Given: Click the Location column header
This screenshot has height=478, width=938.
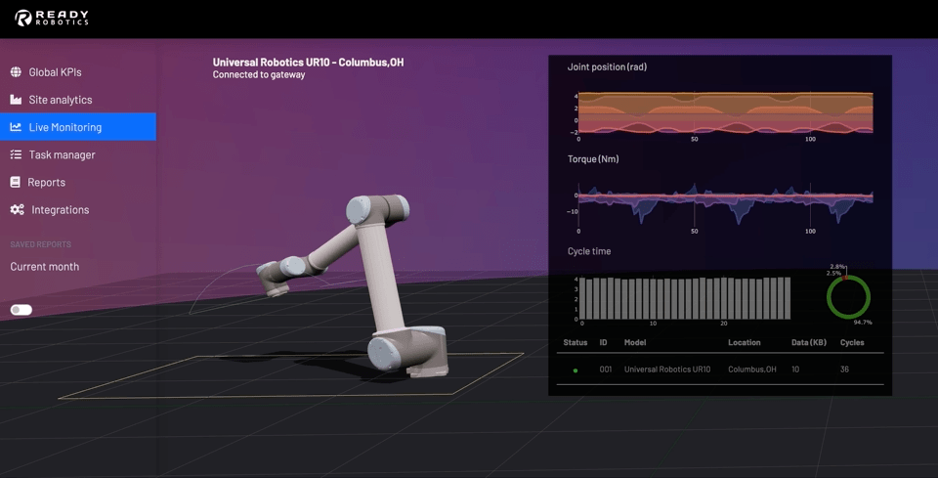Looking at the screenshot, I should point(745,343).
